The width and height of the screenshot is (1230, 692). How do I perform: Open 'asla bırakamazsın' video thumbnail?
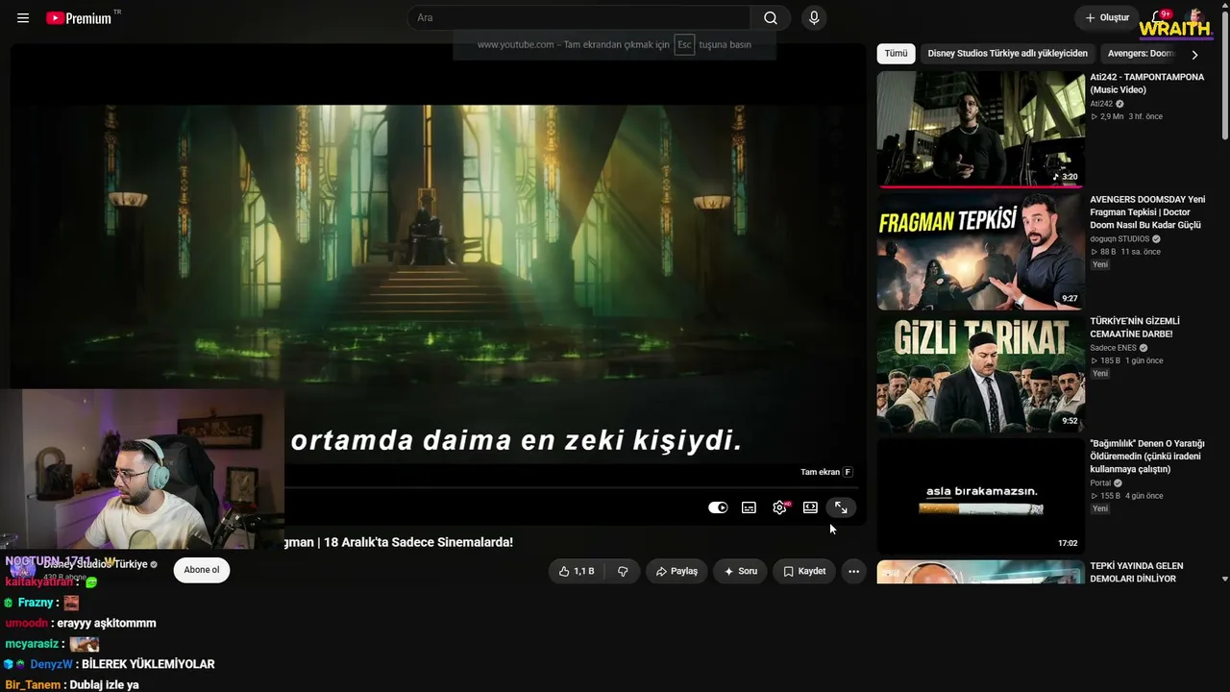point(980,496)
